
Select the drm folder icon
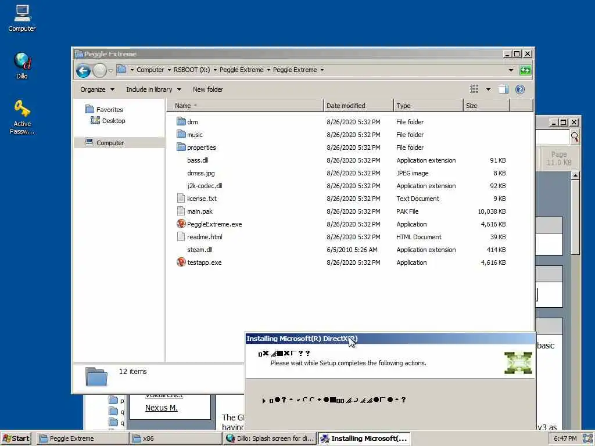point(181,122)
